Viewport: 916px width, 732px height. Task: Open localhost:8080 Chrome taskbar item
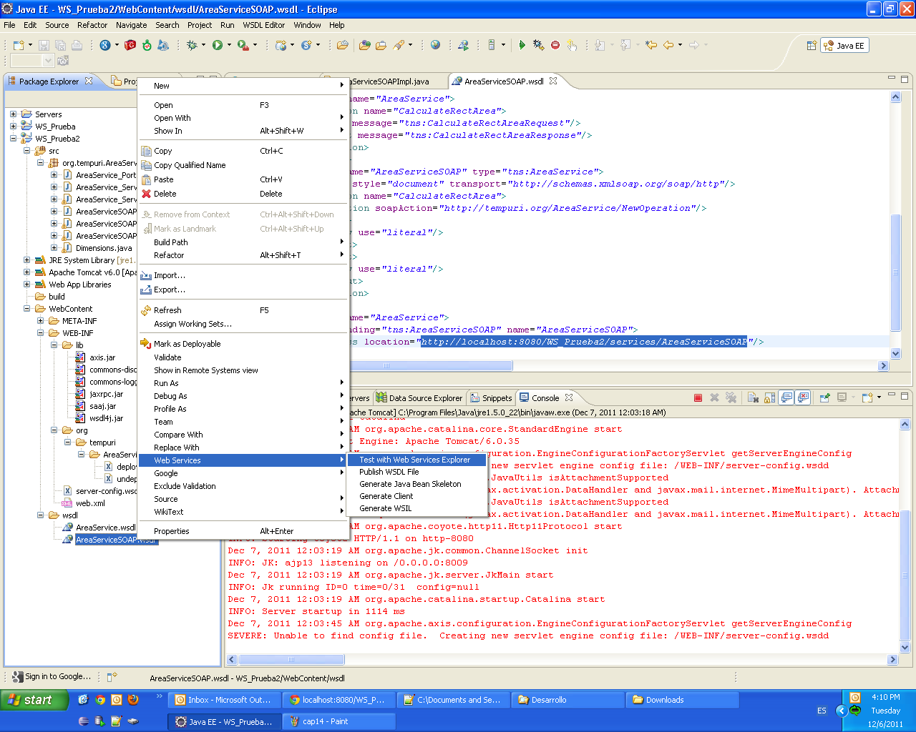tap(338, 700)
